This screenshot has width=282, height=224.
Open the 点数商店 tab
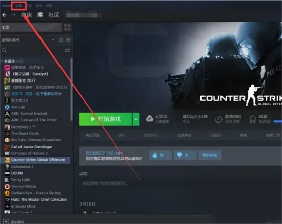click(185, 135)
